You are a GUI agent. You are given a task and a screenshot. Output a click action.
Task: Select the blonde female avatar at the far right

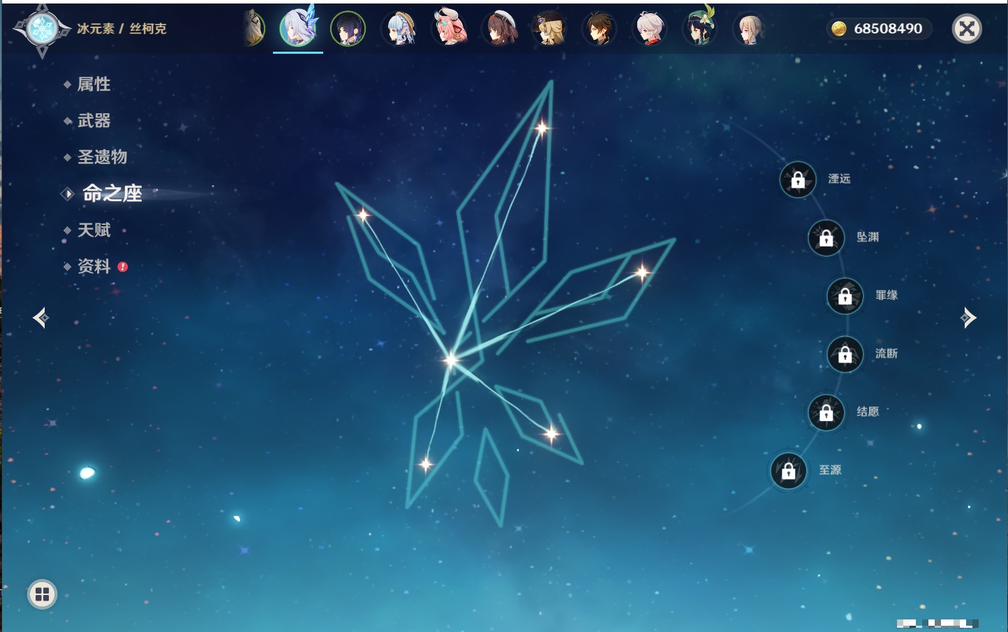tap(750, 29)
